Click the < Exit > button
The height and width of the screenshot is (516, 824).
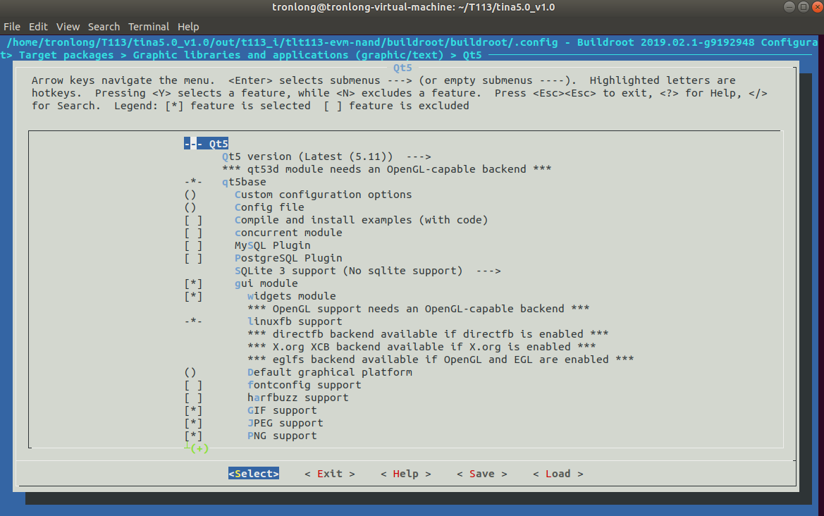pos(329,474)
